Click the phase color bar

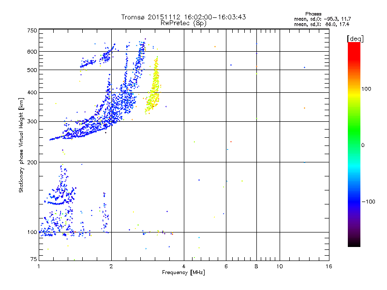click(x=354, y=145)
